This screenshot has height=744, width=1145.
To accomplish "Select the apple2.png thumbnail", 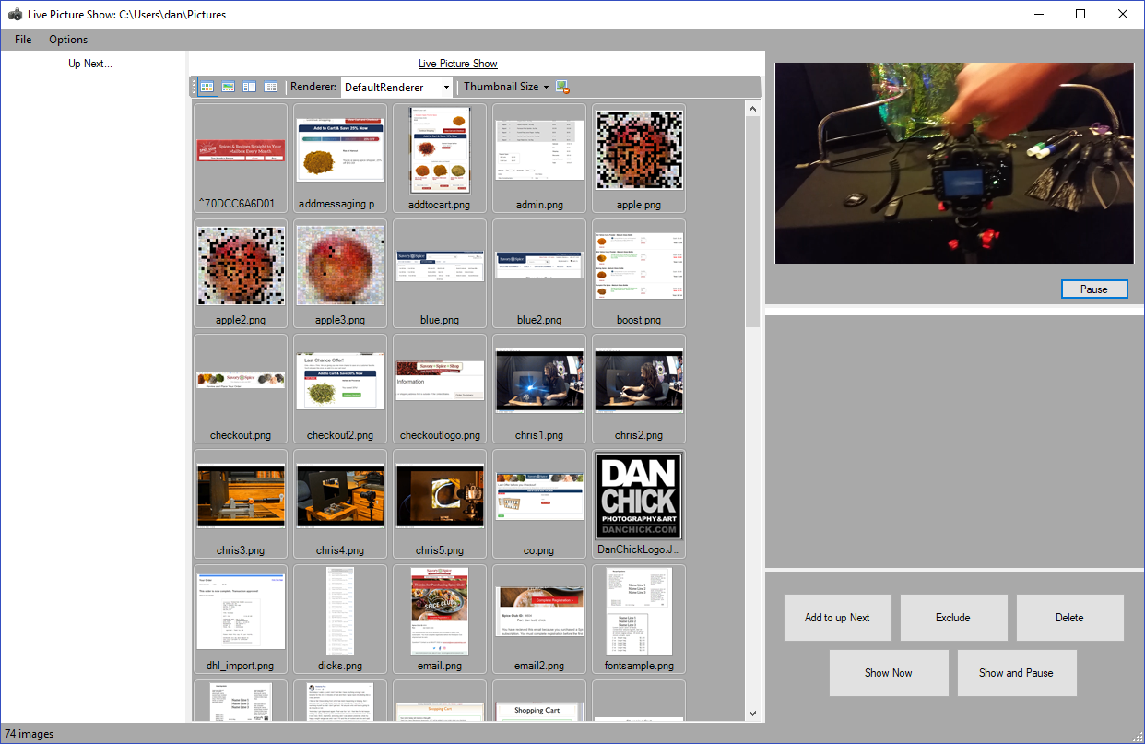I will 241,273.
